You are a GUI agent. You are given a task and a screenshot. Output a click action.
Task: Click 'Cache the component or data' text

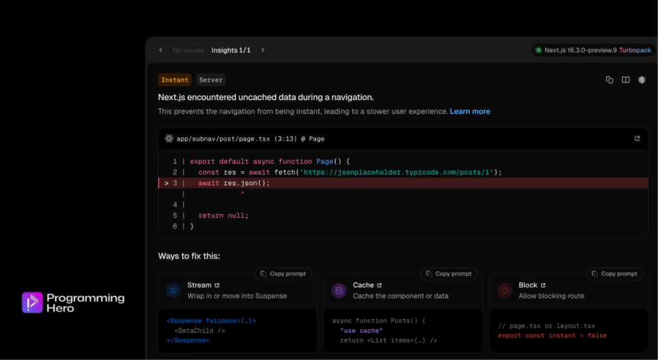401,296
